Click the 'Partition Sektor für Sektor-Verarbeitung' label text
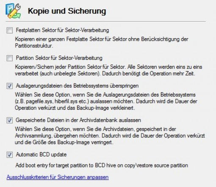 [x=59, y=58]
